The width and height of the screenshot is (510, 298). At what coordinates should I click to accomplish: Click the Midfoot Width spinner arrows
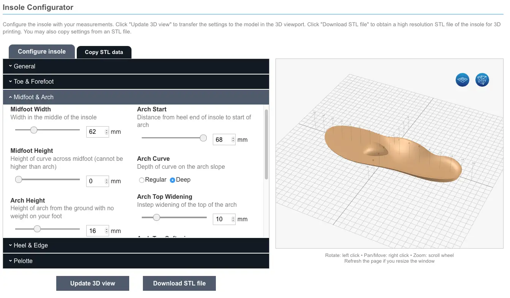pyautogui.click(x=106, y=132)
